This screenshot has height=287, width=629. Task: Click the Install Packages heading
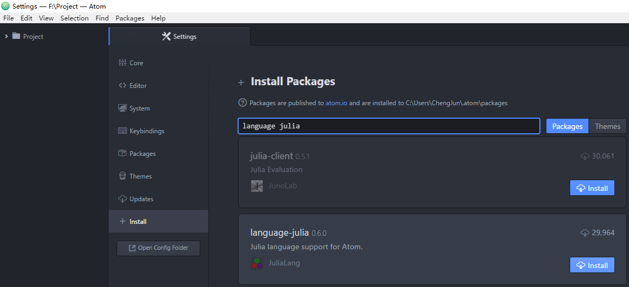293,81
